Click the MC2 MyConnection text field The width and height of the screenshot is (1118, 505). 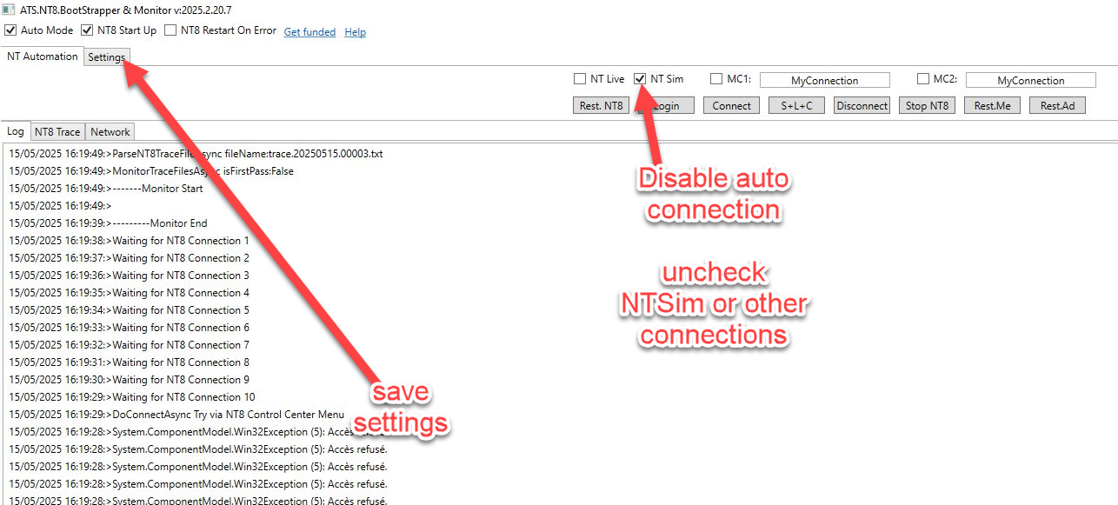click(1031, 80)
